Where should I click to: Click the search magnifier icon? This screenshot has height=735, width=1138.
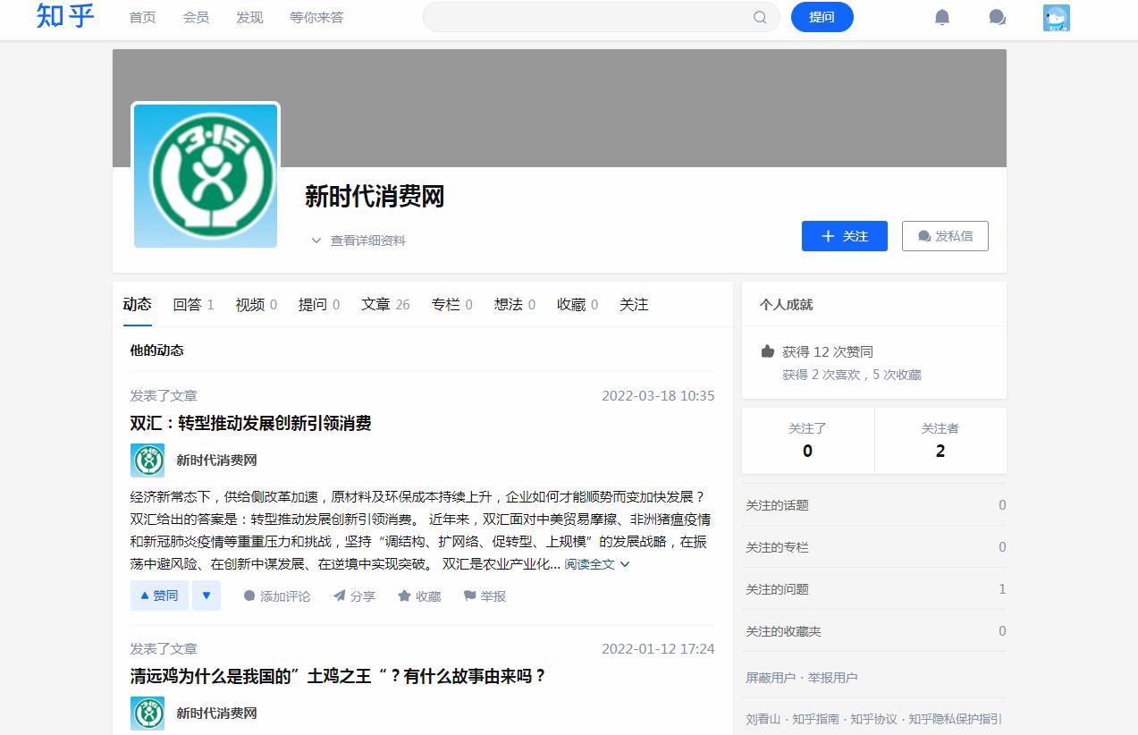(x=760, y=17)
